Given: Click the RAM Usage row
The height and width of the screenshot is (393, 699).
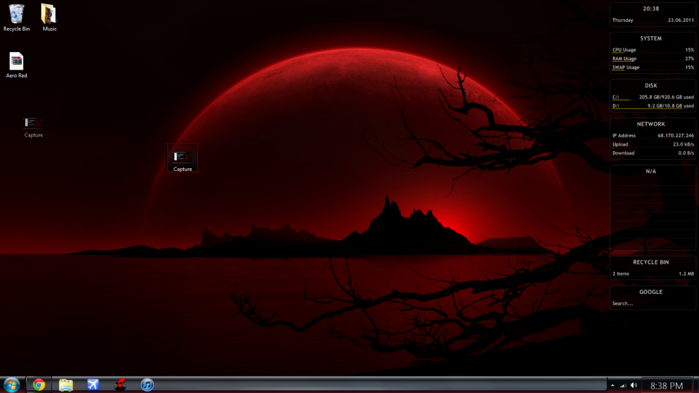Looking at the screenshot, I should (x=653, y=58).
